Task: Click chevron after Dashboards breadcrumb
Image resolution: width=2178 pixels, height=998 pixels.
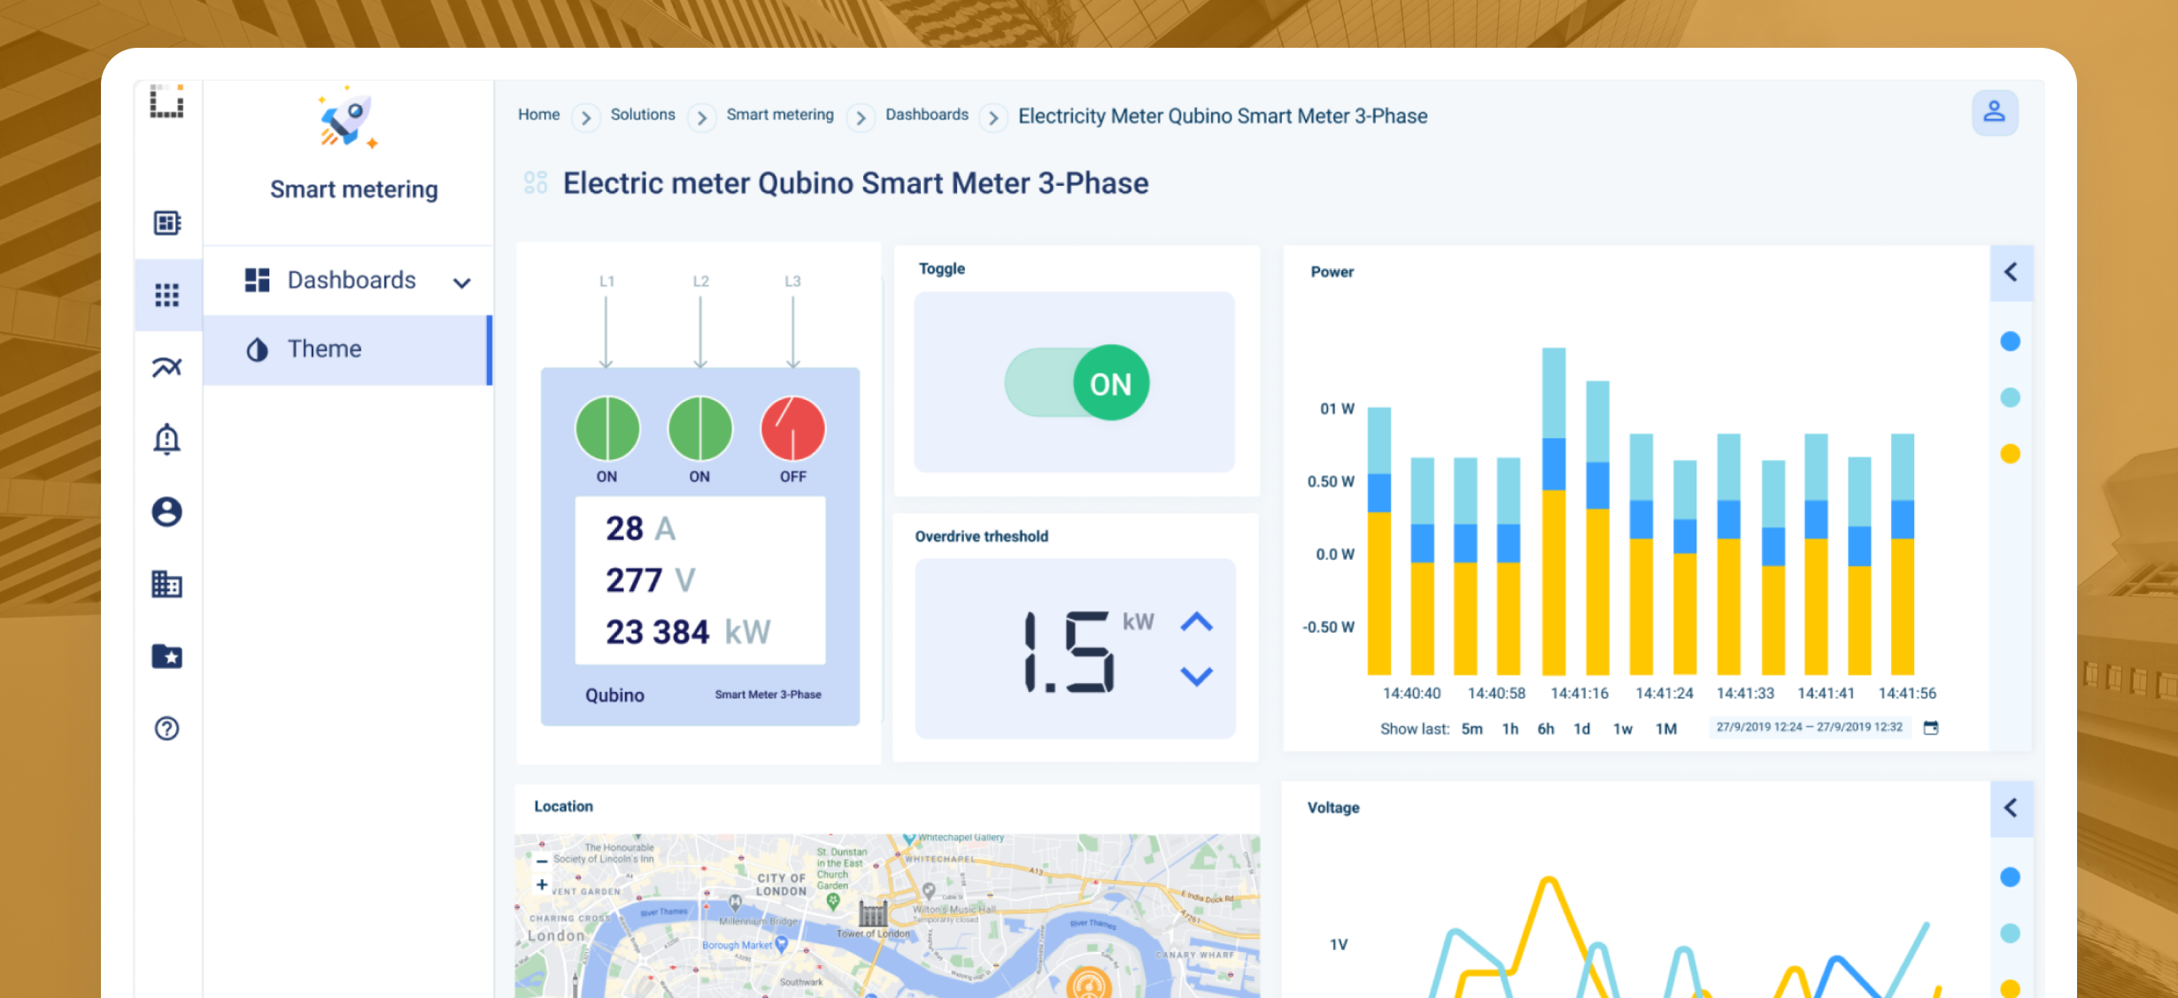Action: click(993, 118)
